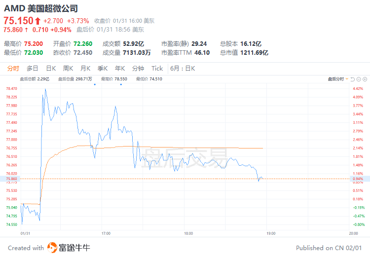Screen dimensions: 370x258
Task: Click the Published on CN 02/01 text
Action: click(x=329, y=248)
